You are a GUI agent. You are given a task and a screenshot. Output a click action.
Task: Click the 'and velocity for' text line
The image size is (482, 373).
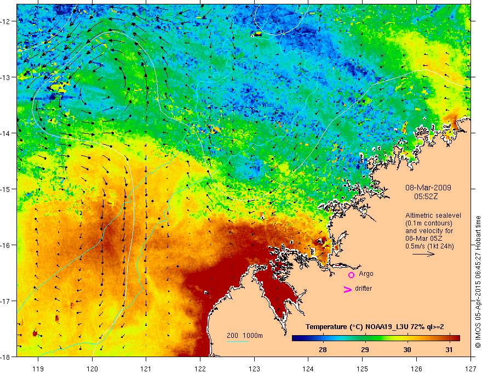[429, 231]
